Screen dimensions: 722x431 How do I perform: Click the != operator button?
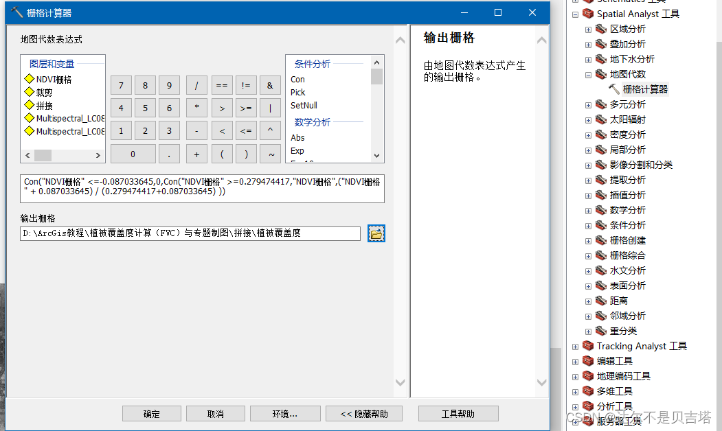246,85
